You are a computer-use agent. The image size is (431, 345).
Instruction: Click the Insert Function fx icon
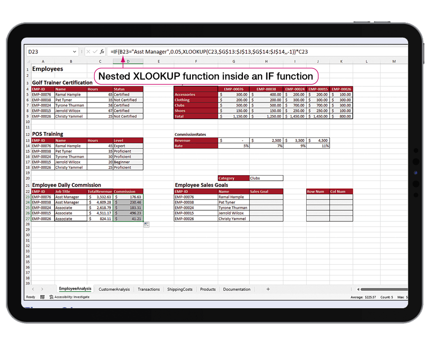pos(102,52)
